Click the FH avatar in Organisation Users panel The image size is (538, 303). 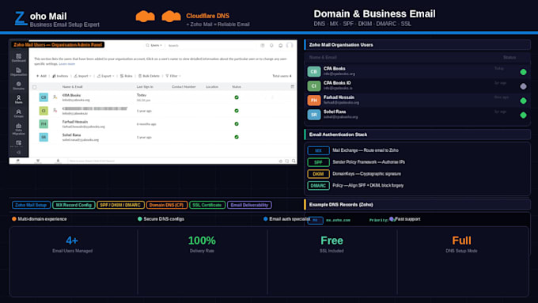pos(314,100)
